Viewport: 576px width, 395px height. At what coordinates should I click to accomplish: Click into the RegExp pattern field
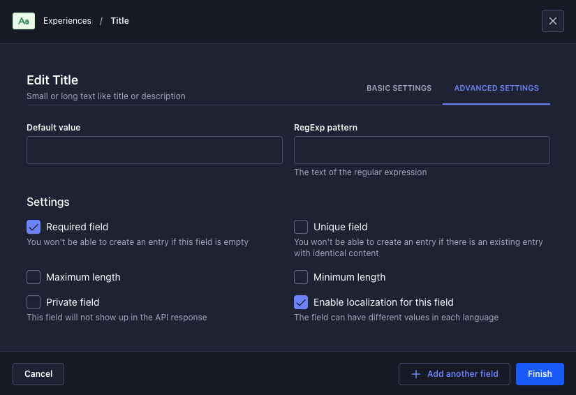click(422, 150)
